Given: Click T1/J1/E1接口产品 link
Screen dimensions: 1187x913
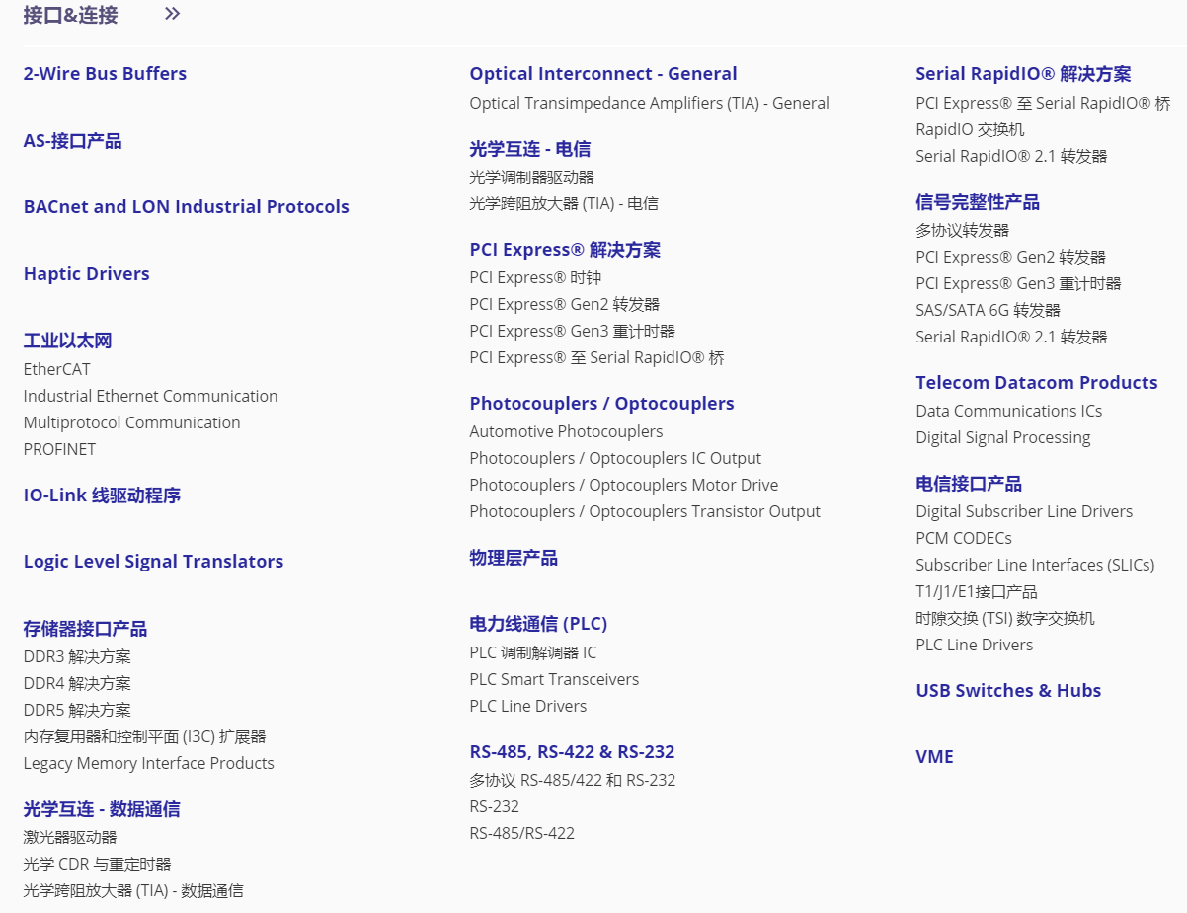Looking at the screenshot, I should [977, 592].
